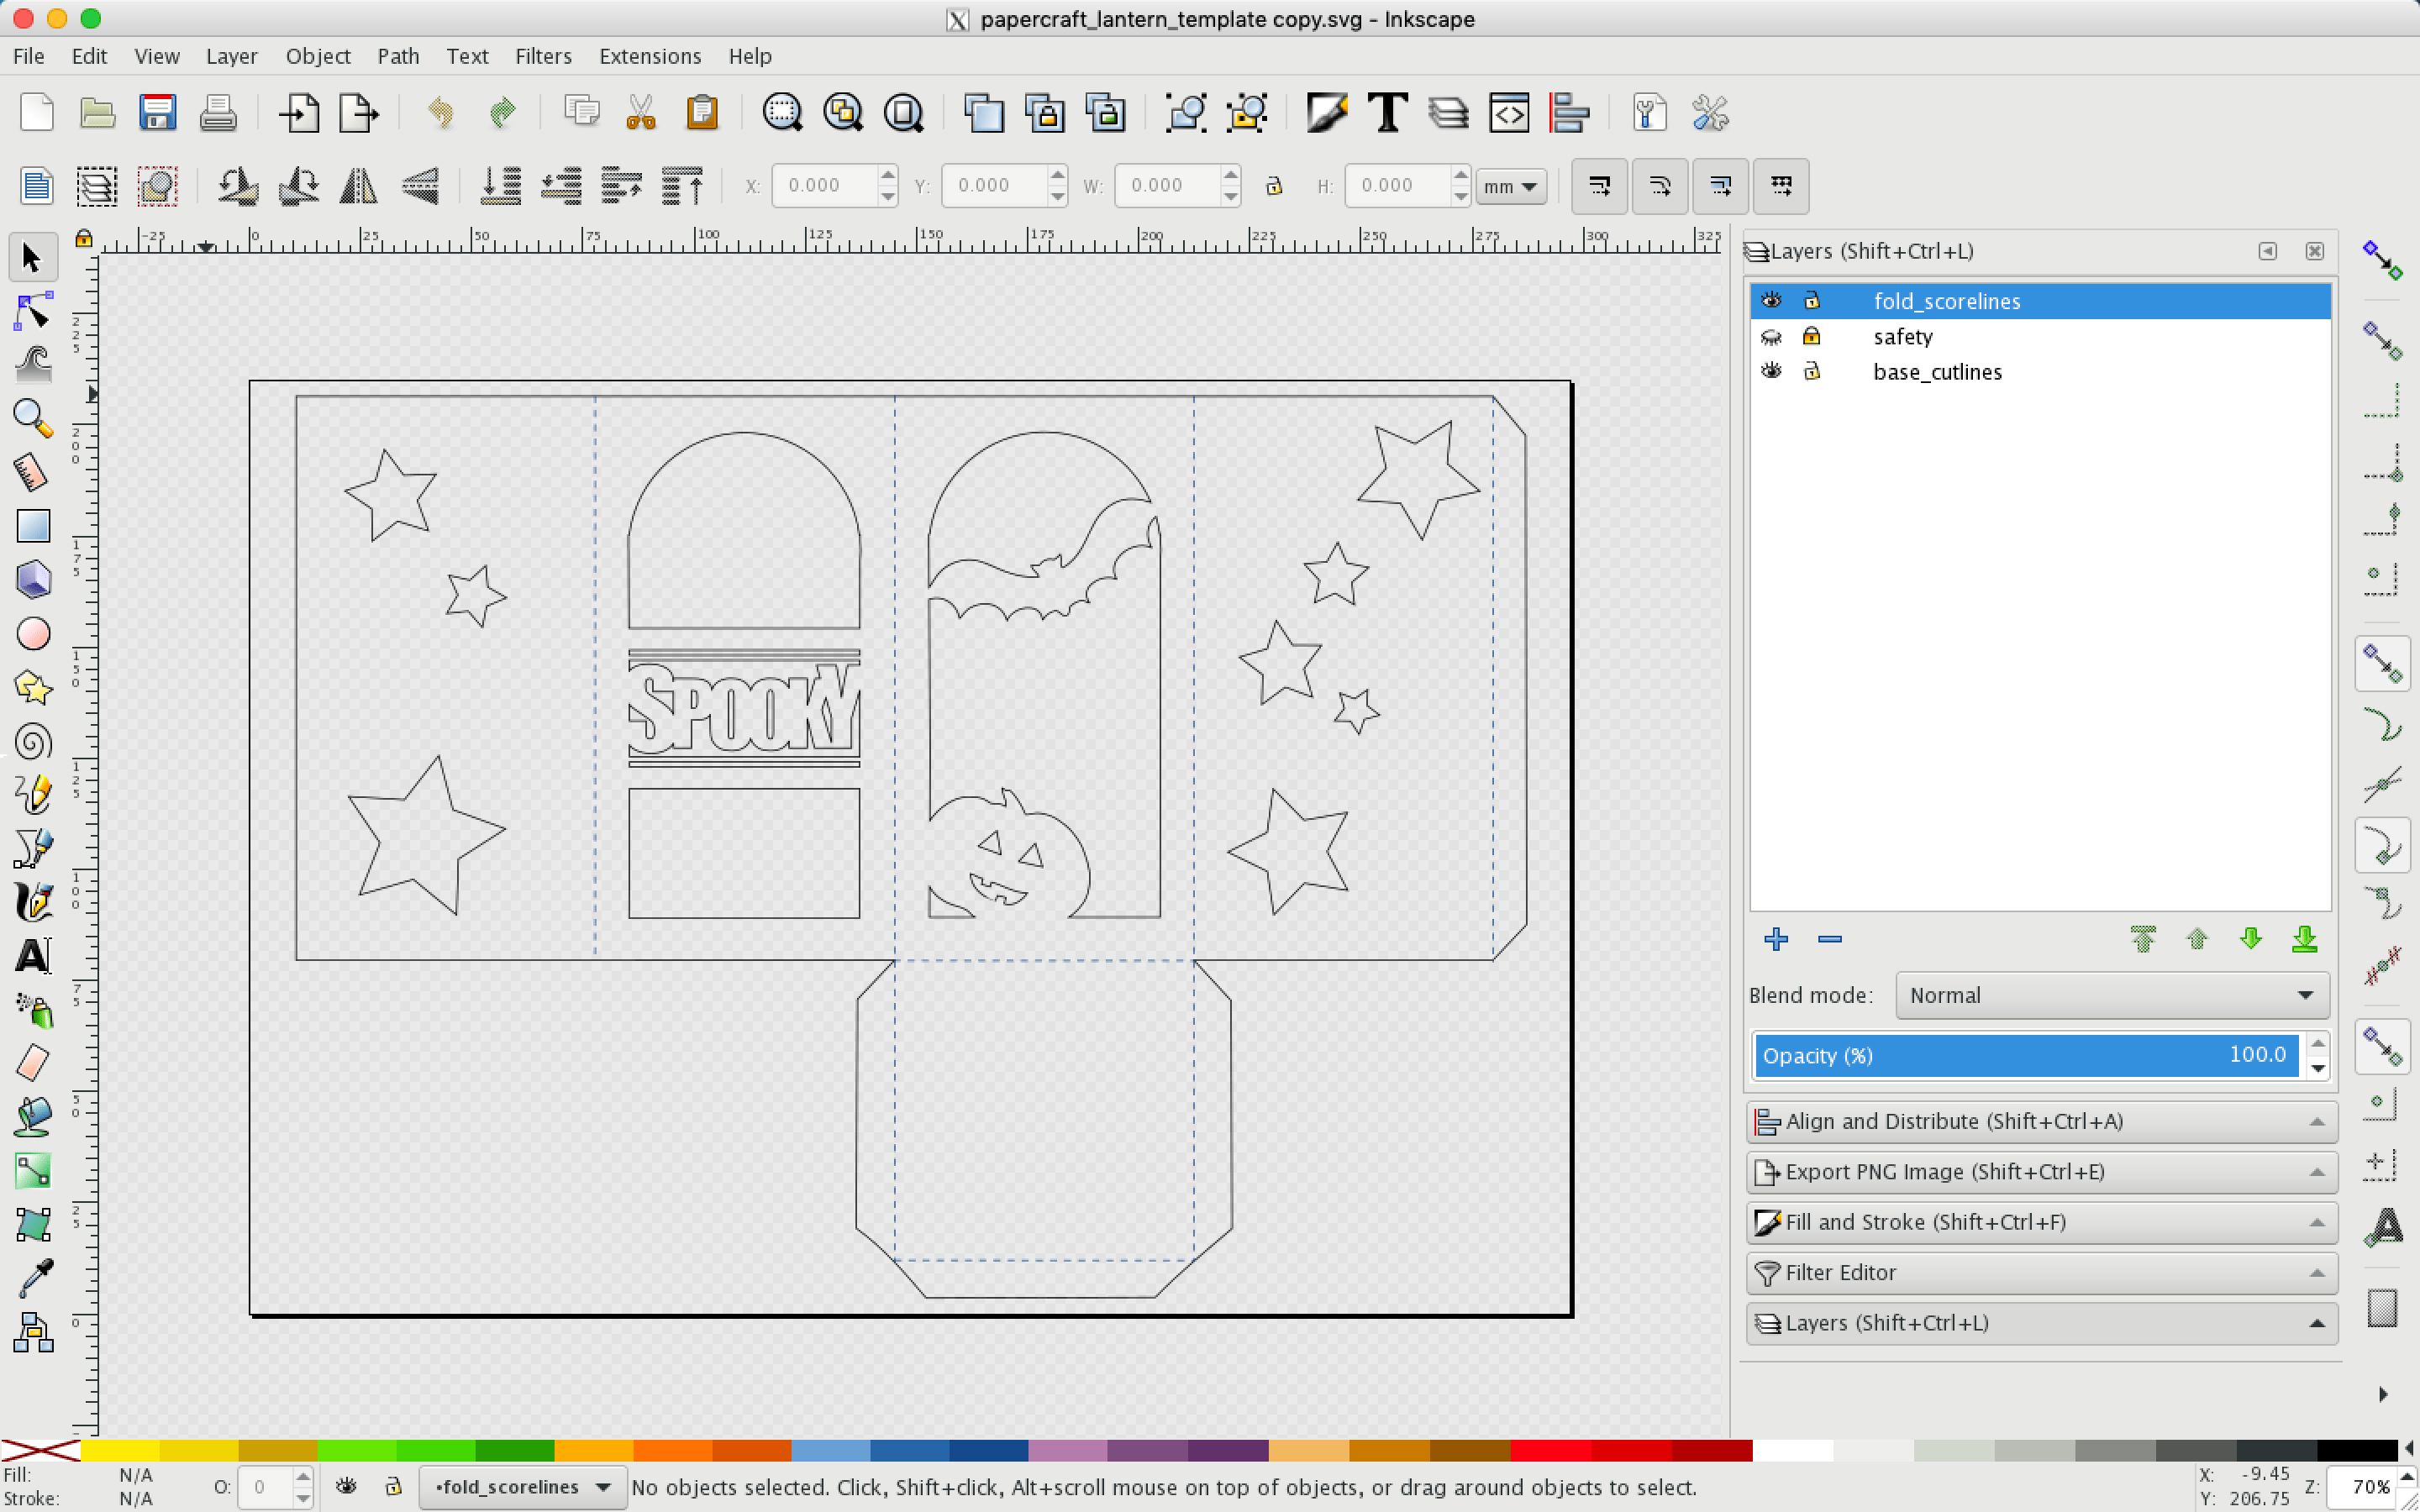Viewport: 2420px width, 1512px height.
Task: Toggle visibility of base_cutlines layer
Action: [1770, 371]
